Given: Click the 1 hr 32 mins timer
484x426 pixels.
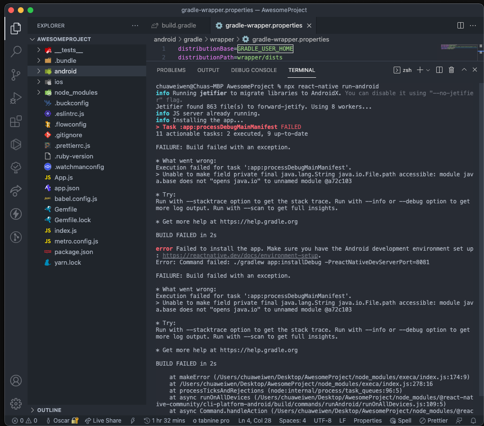Looking at the screenshot, I should pyautogui.click(x=165, y=420).
